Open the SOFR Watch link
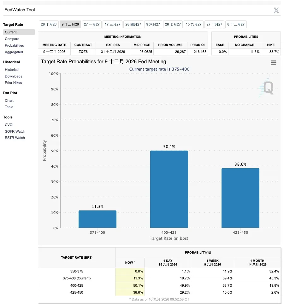 15,131
